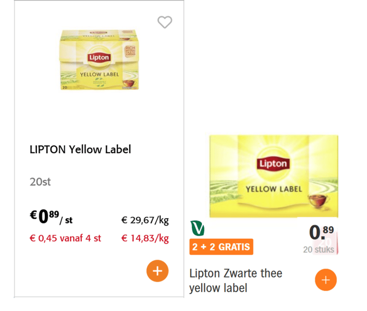Viewport: 367px width, 311px height.
Task: Click the red € 0,45 vanaf 4 st offer
Action: point(65,239)
